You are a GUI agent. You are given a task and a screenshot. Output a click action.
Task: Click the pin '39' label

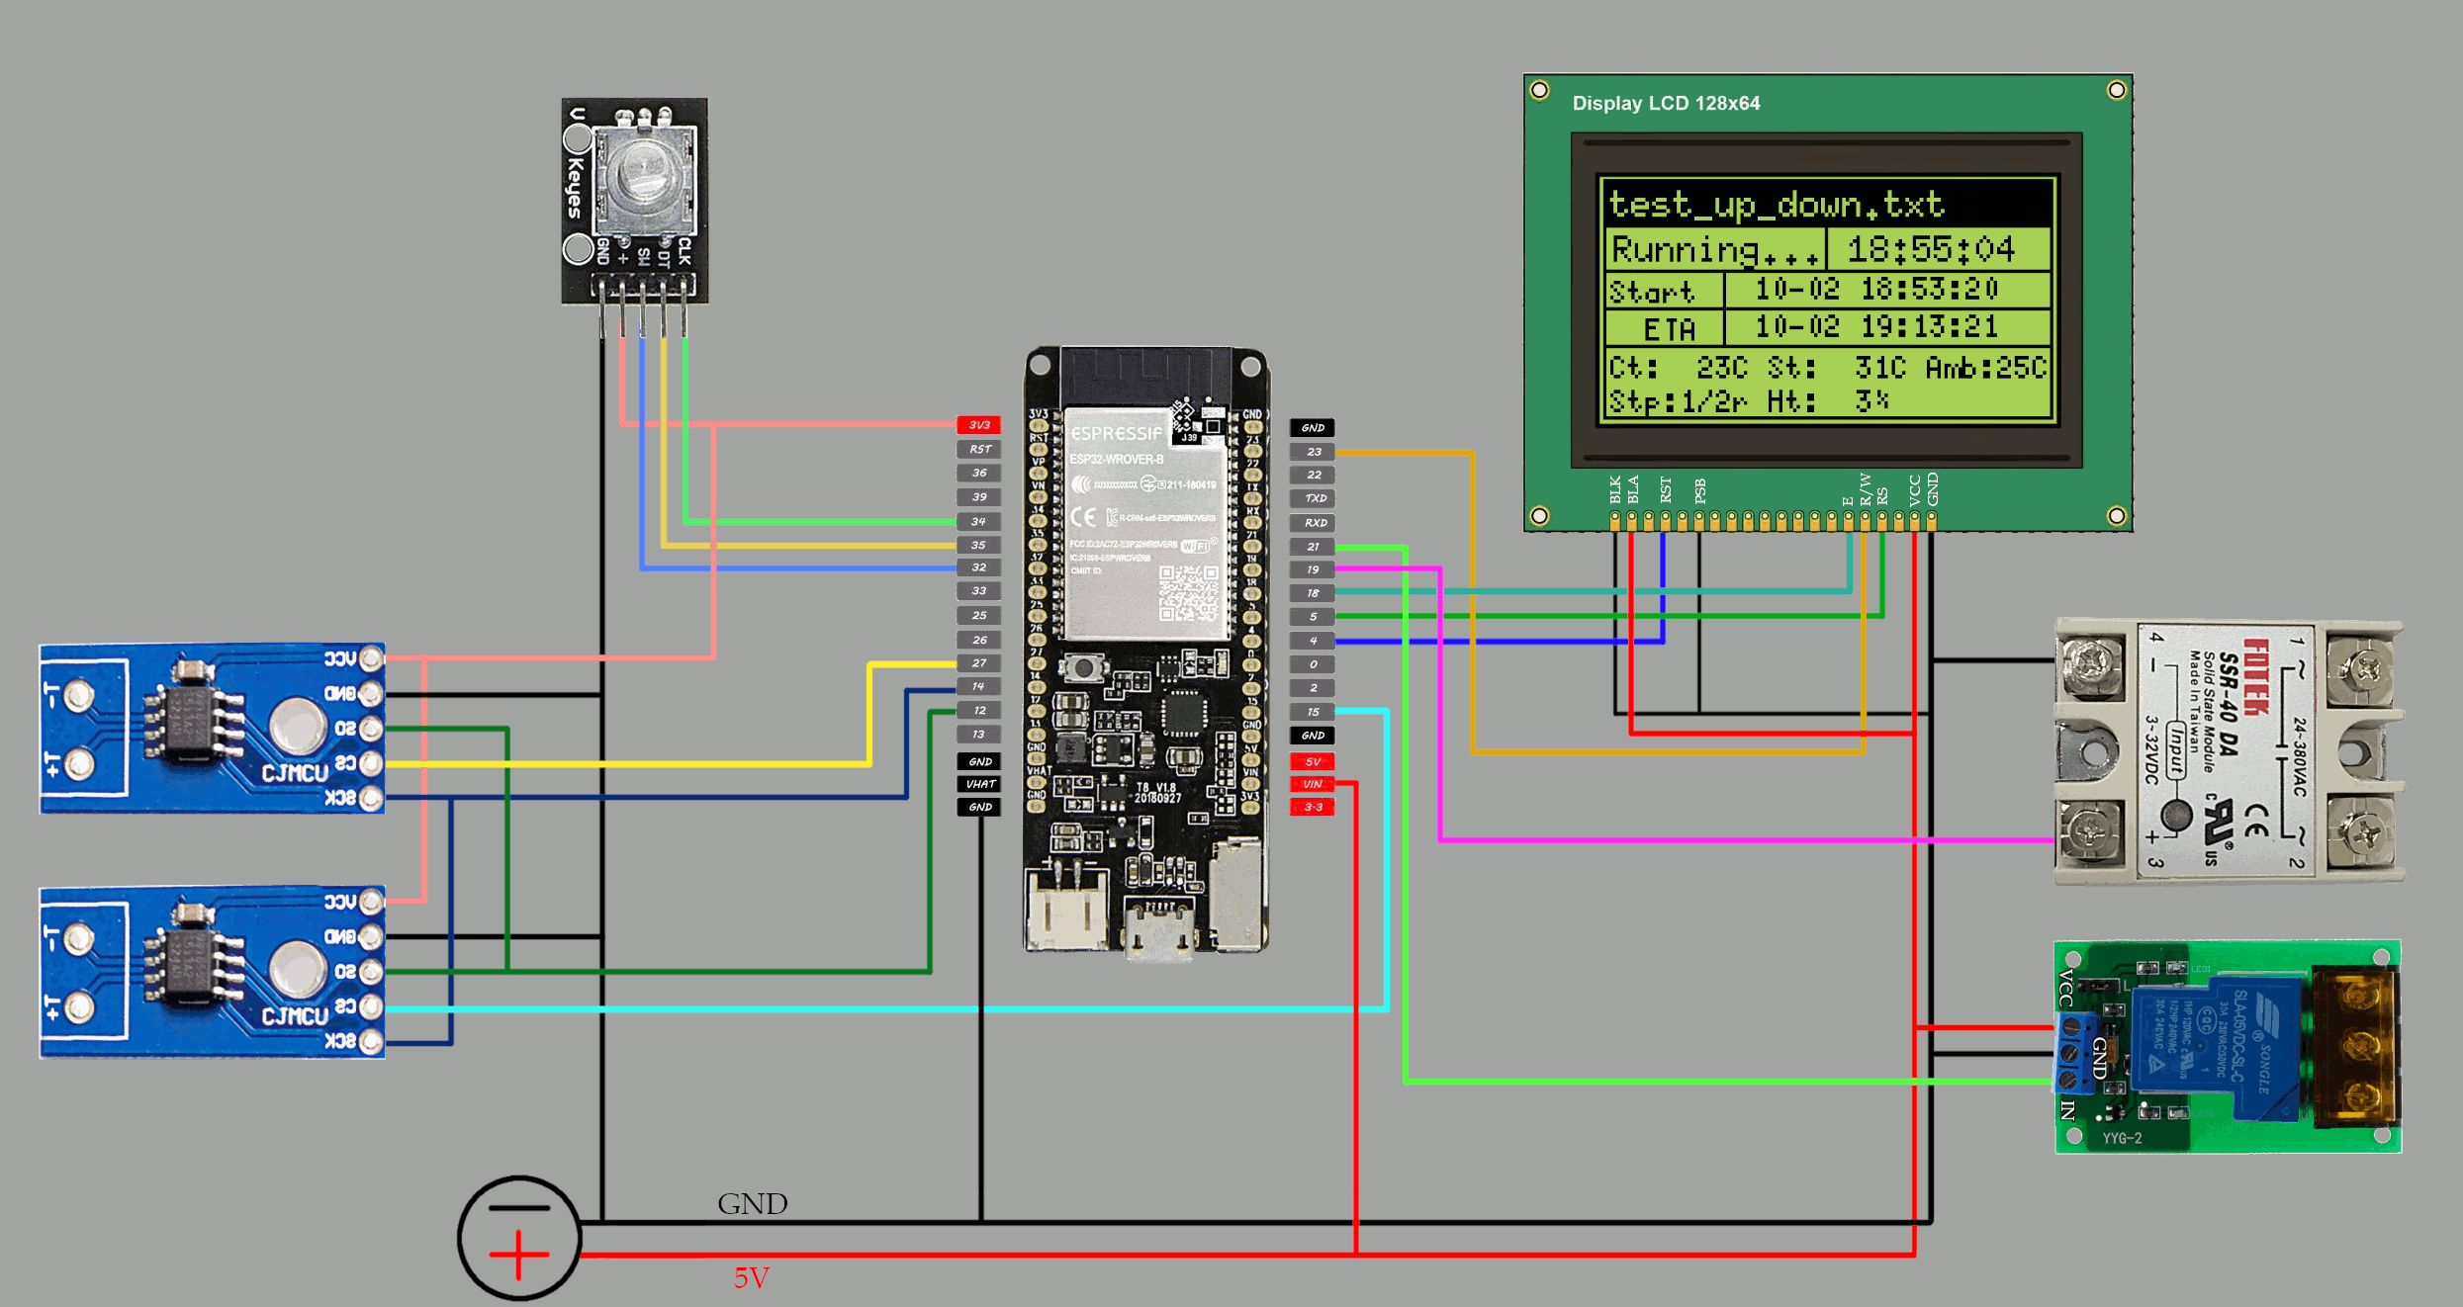pyautogui.click(x=979, y=497)
